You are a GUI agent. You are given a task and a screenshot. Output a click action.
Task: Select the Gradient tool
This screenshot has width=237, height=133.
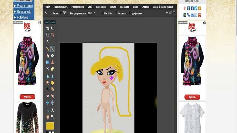(48, 62)
